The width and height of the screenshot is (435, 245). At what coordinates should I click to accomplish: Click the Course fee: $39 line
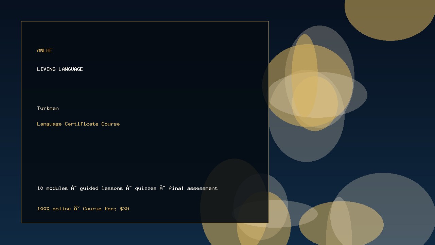click(x=83, y=209)
